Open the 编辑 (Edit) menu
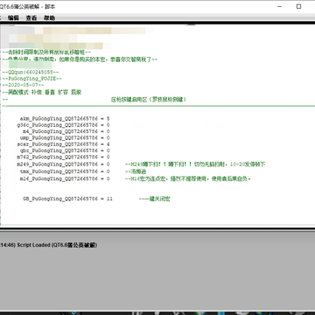Image resolution: width=315 pixels, height=315 pixels. coord(13,17)
